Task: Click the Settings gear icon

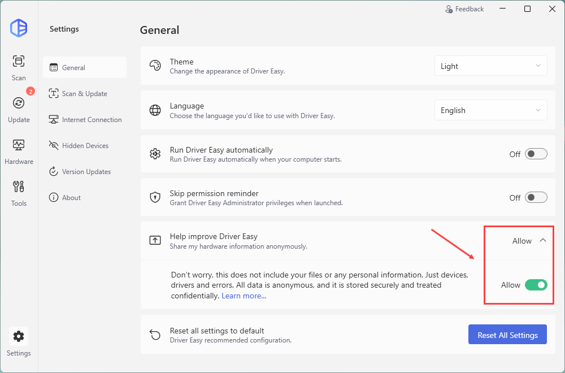Action: (19, 337)
